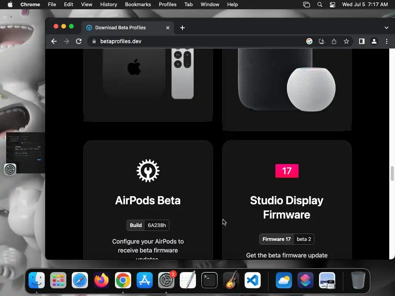Click the Apple TV image card
This screenshot has height=296, width=395.
pos(148,84)
